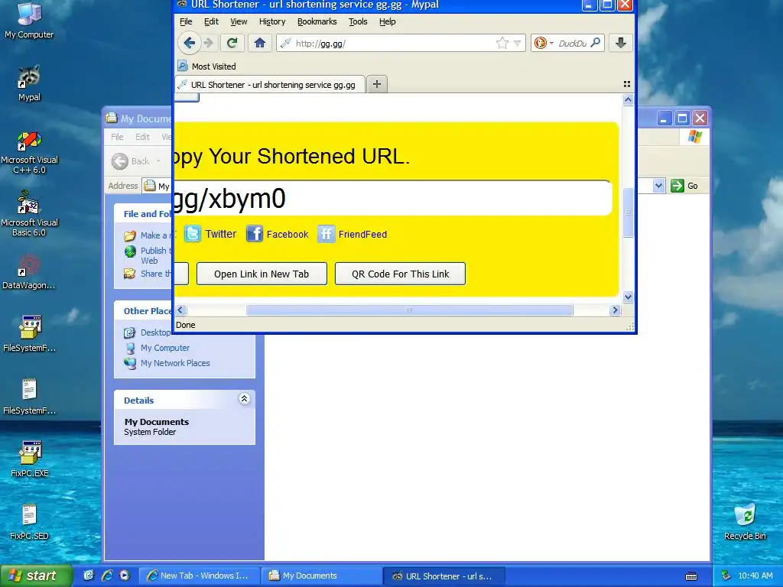
Task: Click the browser Back arrow button
Action: click(x=190, y=44)
